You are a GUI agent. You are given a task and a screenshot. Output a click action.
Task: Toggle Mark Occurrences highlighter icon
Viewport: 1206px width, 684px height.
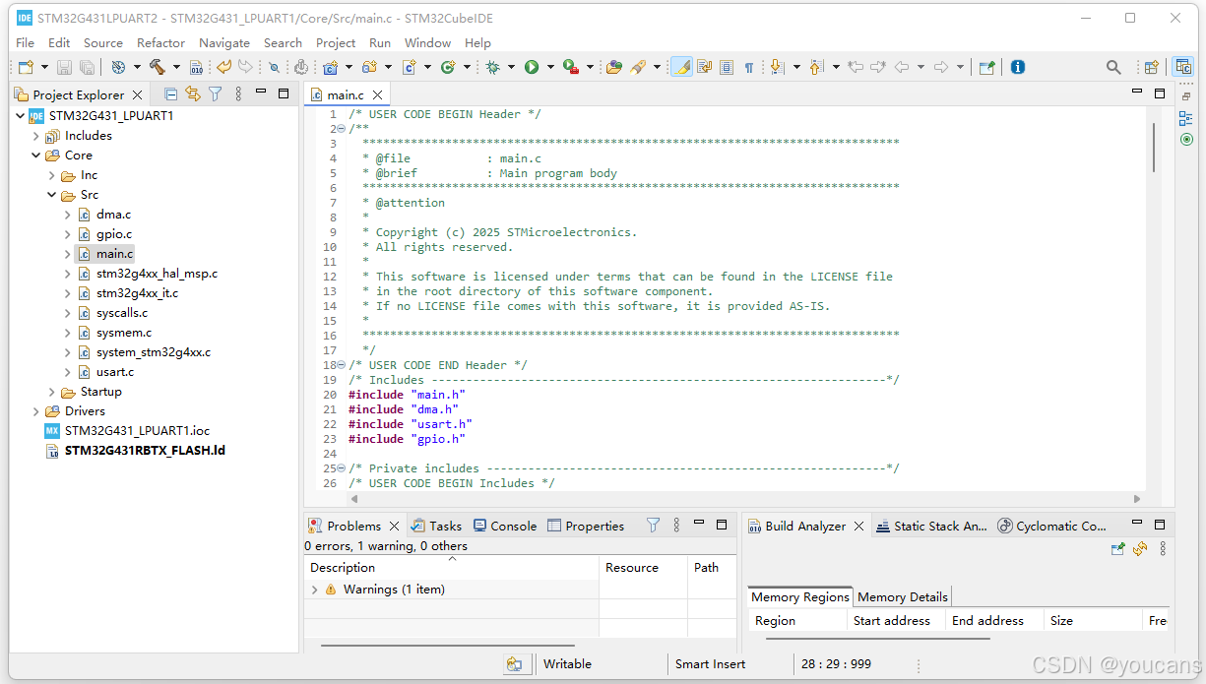point(681,67)
